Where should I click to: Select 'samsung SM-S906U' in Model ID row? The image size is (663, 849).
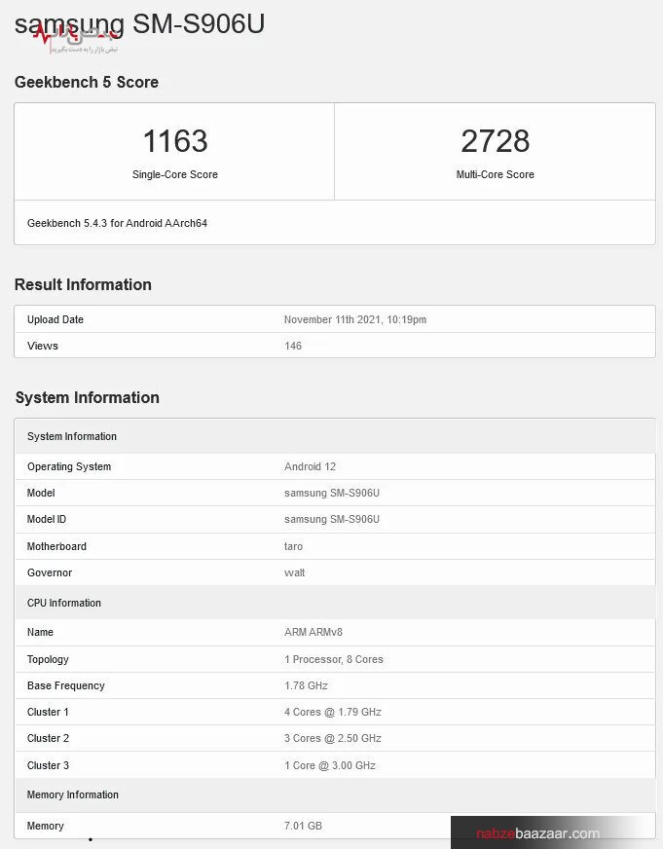coord(332,519)
